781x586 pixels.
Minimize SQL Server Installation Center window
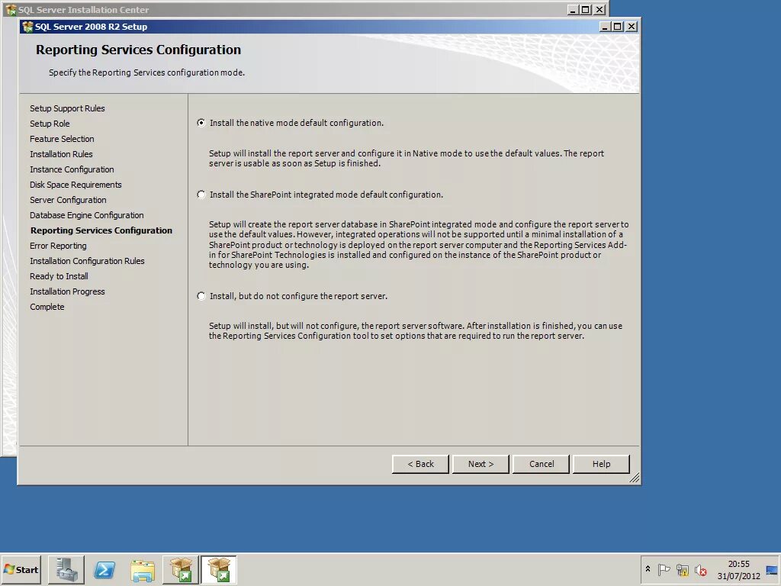[574, 9]
